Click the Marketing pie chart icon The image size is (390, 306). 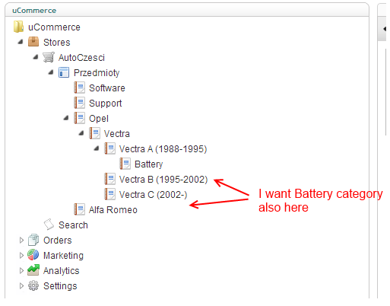[x=33, y=255]
